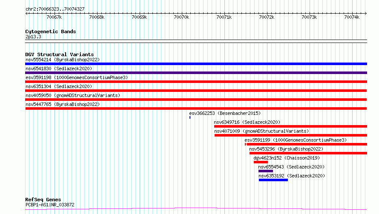Viewport: 379px width, 214px height.
Task: Select the red nsv6349716 variant bar
Action: 290,126
